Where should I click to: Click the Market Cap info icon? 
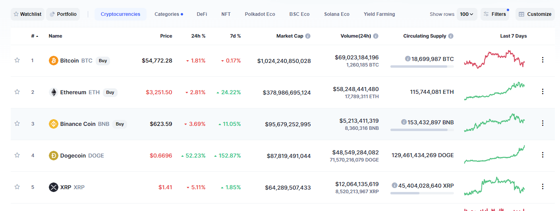308,36
